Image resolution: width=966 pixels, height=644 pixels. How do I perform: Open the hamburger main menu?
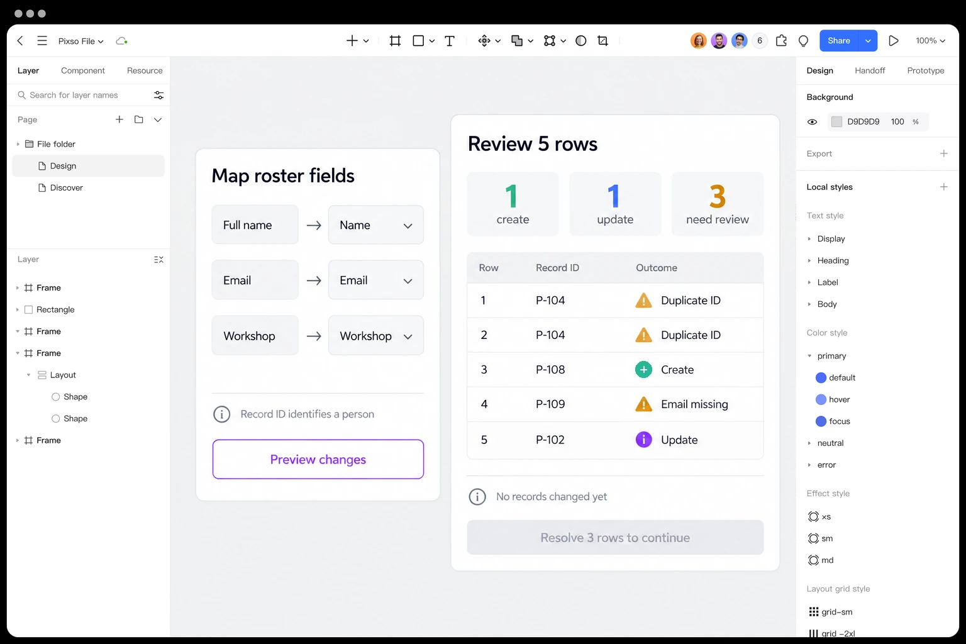42,41
